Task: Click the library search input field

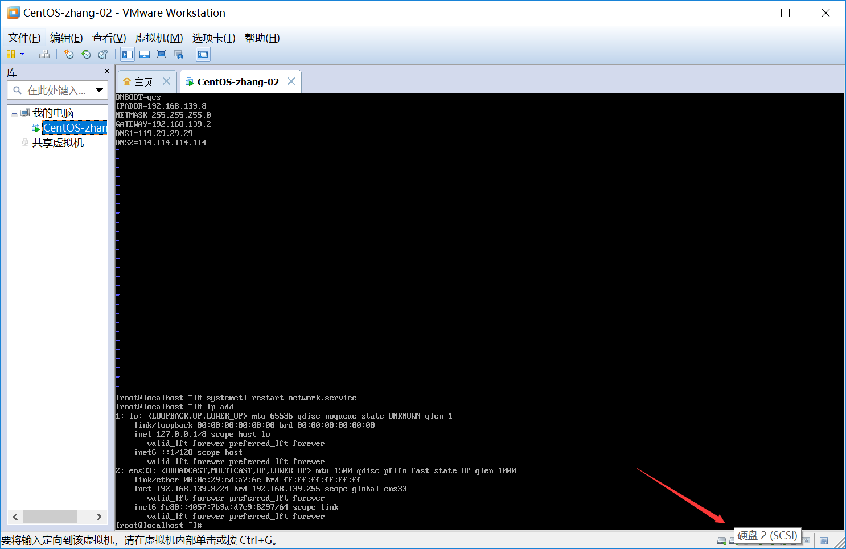Action: click(x=56, y=90)
